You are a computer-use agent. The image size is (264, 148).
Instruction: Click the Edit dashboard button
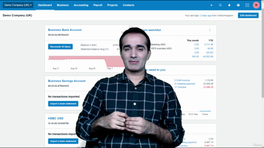248,16
